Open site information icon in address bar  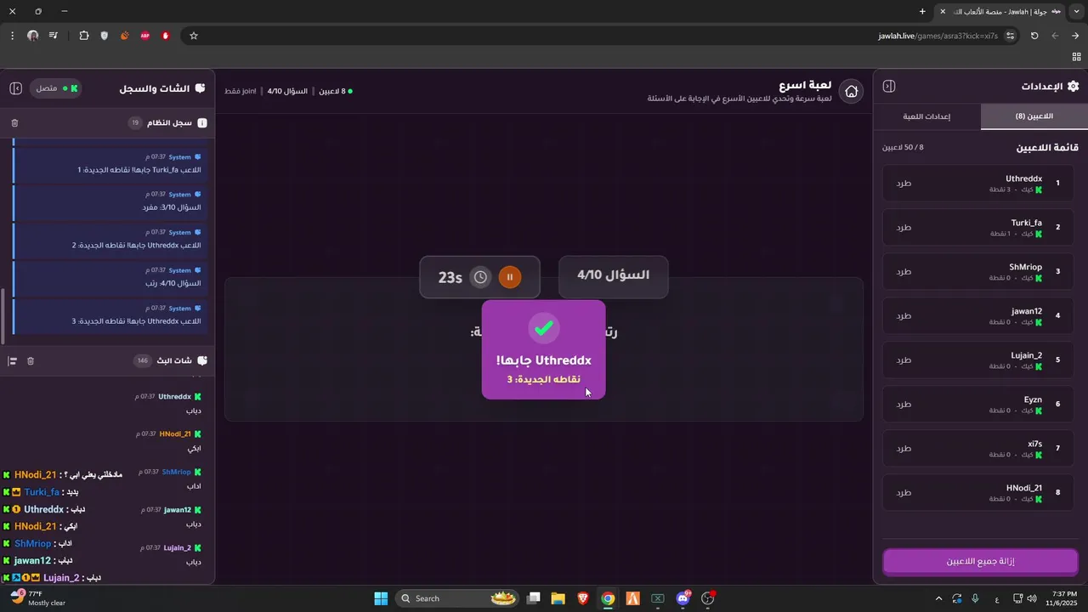[1011, 36]
